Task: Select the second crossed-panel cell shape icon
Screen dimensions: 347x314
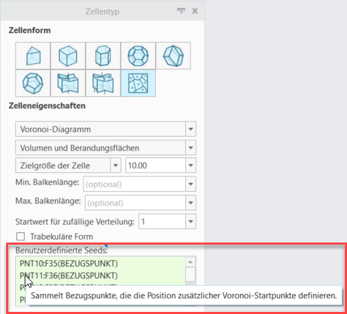Action: (x=103, y=83)
